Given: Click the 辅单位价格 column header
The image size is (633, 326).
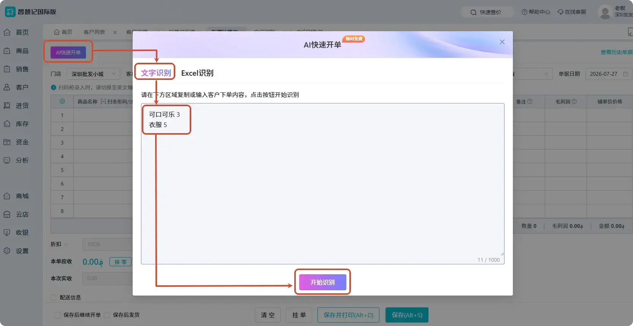Looking at the screenshot, I should click(610, 102).
